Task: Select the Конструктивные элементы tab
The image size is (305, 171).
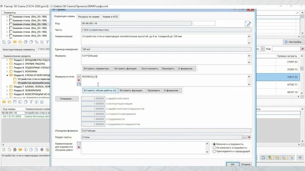Action: [x=19, y=49]
